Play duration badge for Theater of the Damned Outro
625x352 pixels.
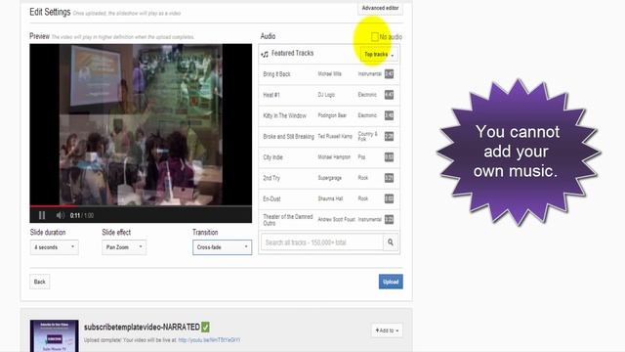pos(389,219)
